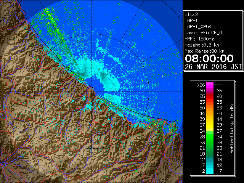Click the 'CAPPI_0P5K' product text
The height and width of the screenshot is (183, 244).
tap(198, 27)
